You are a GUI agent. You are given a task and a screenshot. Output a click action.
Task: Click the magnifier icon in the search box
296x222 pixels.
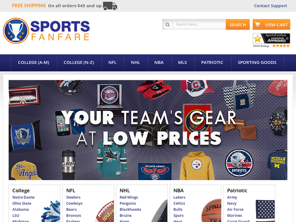tap(167, 25)
